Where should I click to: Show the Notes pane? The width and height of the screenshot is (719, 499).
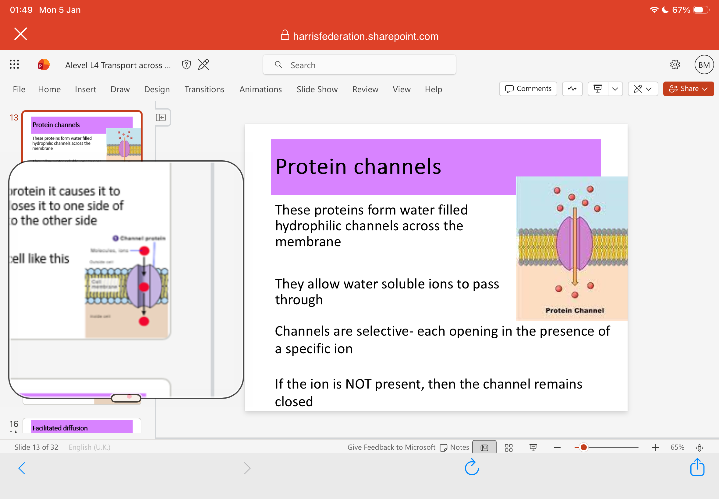coord(455,447)
